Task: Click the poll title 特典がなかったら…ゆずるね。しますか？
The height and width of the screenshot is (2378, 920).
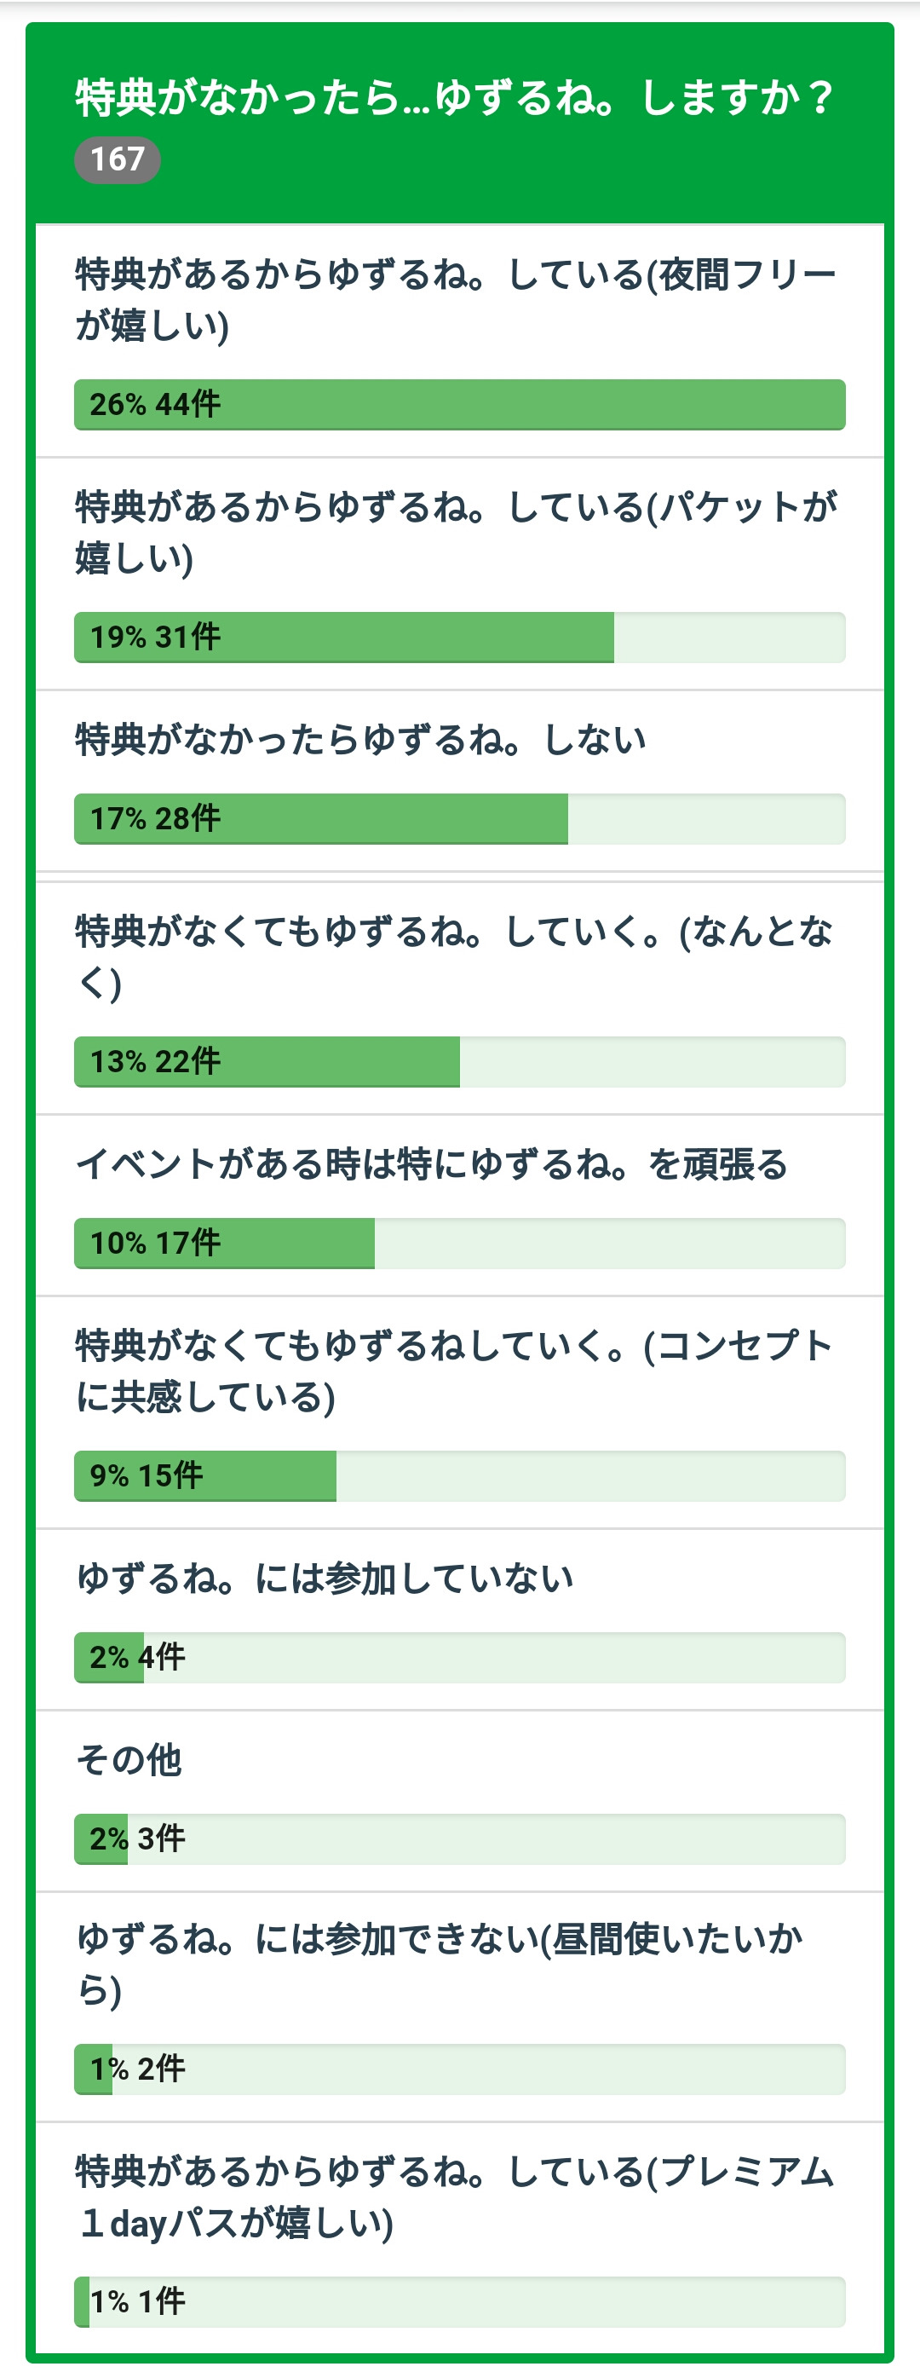Action: tap(454, 98)
